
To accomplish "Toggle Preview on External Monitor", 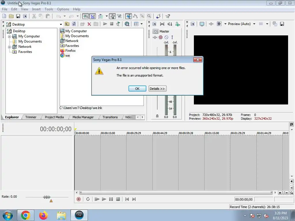I will click(202, 24).
